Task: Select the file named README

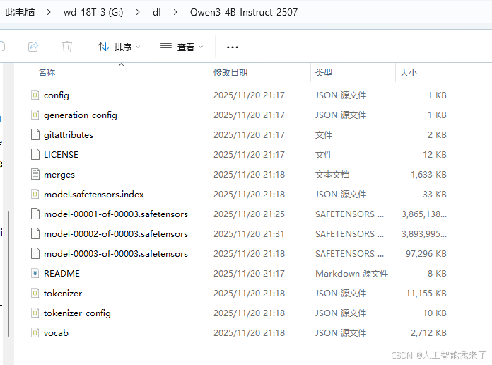Action: 61,273
